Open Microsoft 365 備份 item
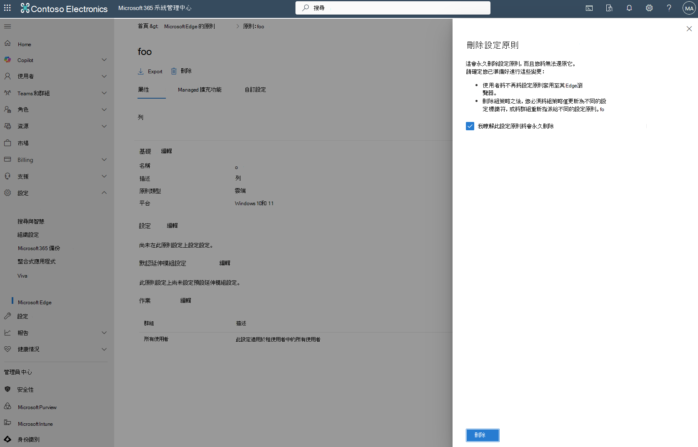This screenshot has width=698, height=447. (39, 248)
